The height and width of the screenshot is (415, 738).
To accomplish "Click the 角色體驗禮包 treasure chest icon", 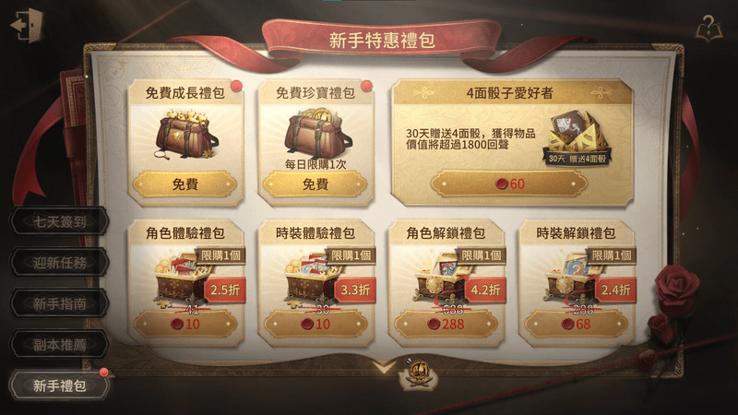I will (x=181, y=280).
